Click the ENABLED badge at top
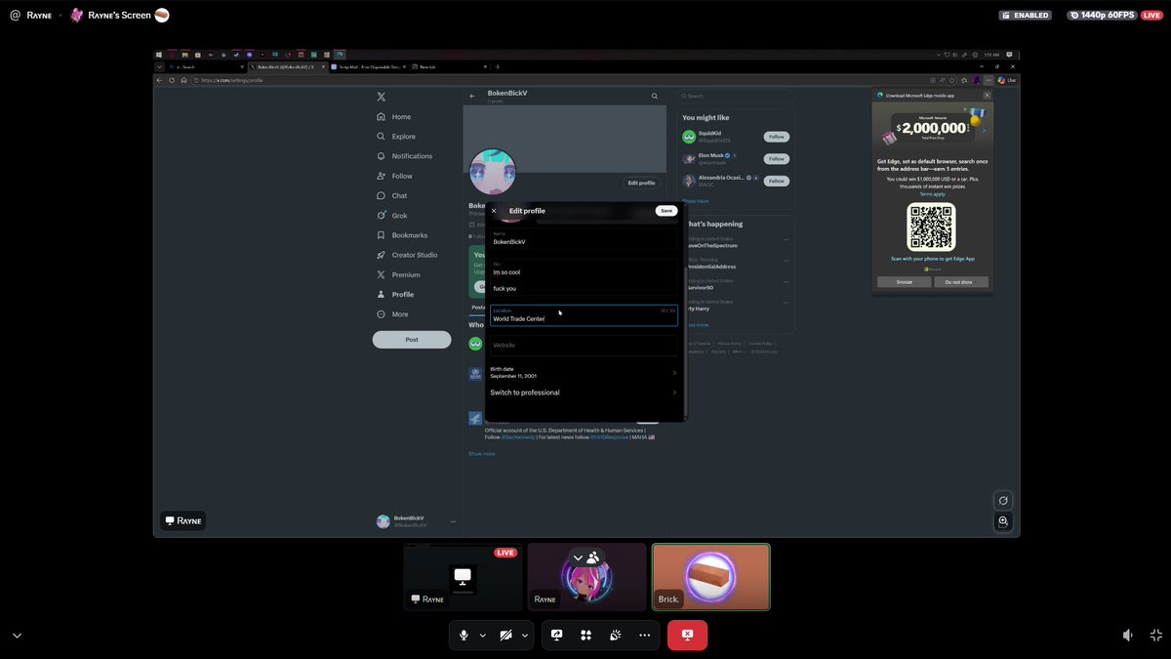The width and height of the screenshot is (1171, 659). click(1026, 16)
